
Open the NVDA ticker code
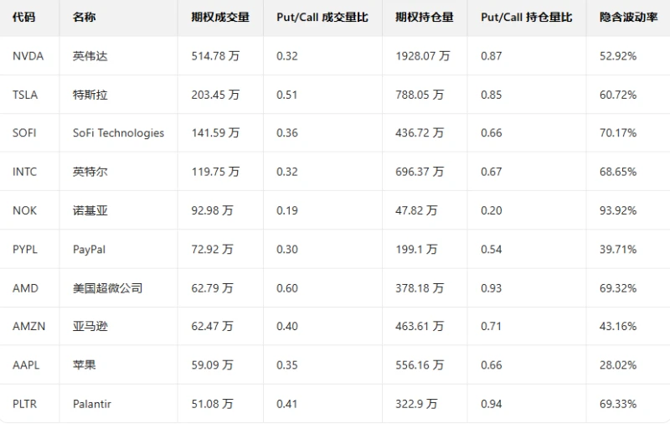click(28, 56)
